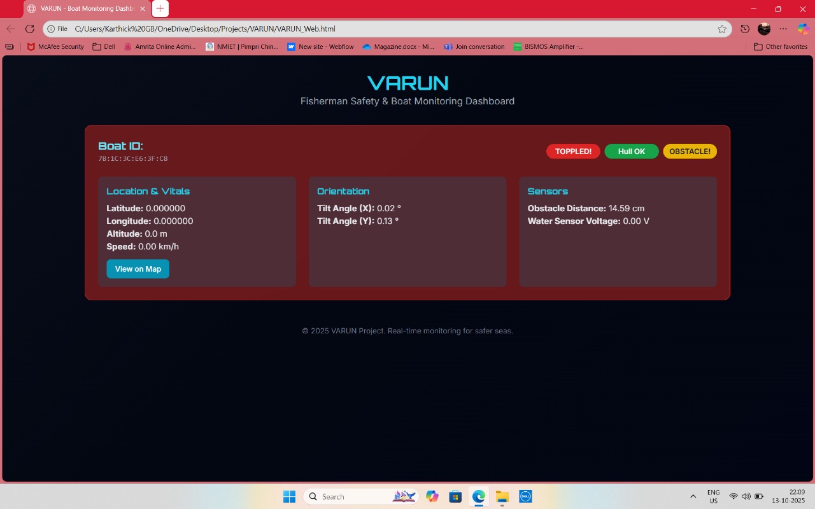Star this page as a favorite
Image resolution: width=815 pixels, height=509 pixels.
[722, 29]
